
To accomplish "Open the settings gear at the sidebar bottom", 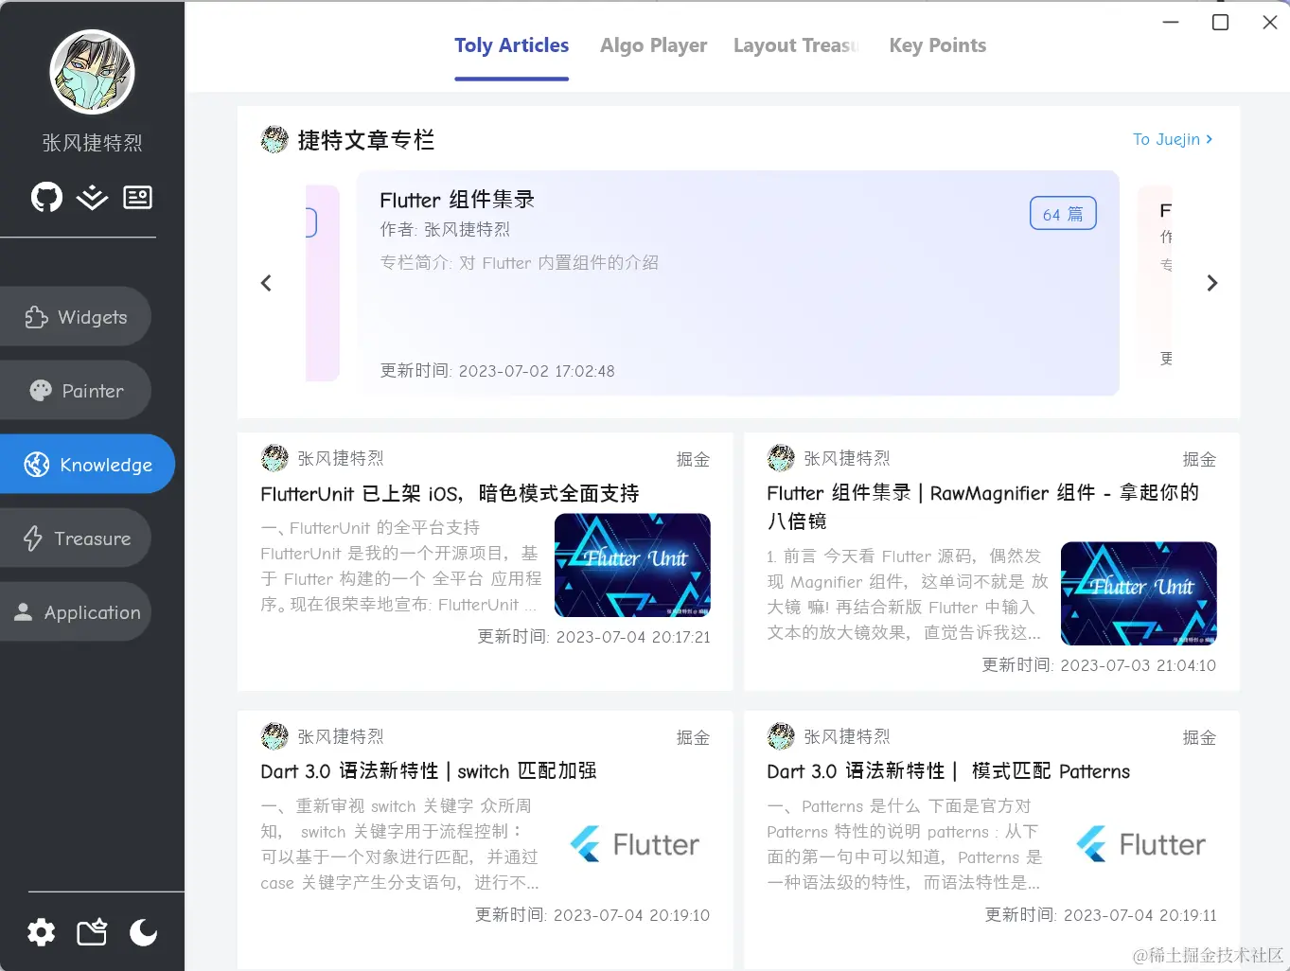I will coord(41,932).
